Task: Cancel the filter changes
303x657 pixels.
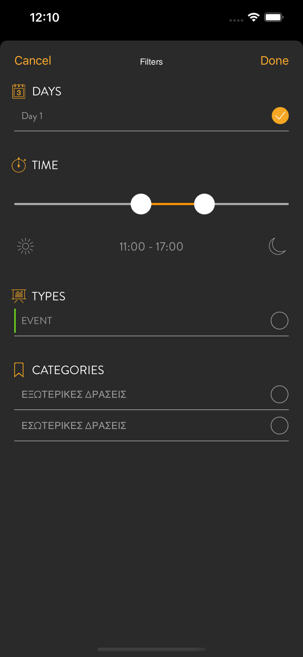Action: [33, 60]
